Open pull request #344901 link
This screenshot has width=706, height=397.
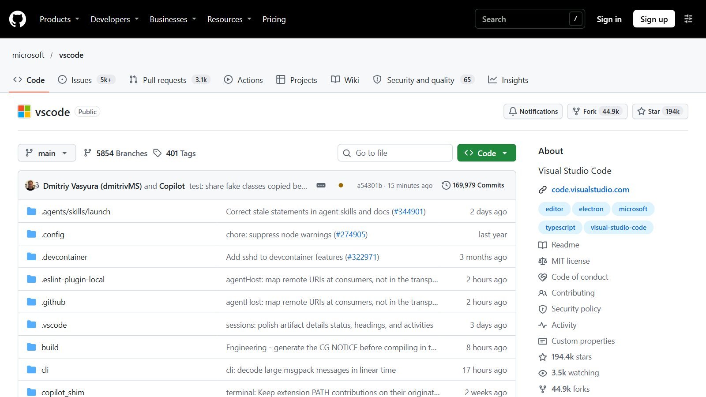point(409,211)
